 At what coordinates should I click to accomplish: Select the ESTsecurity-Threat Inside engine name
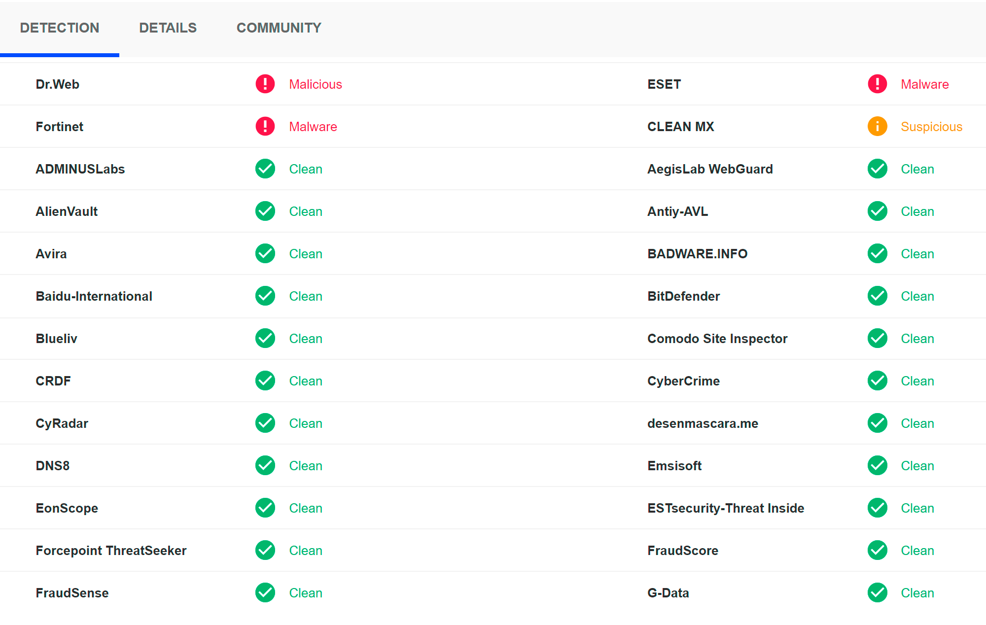(726, 508)
